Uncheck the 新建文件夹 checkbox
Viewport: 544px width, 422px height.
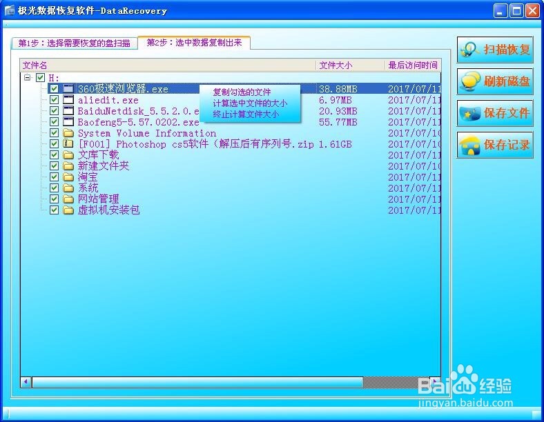click(54, 166)
